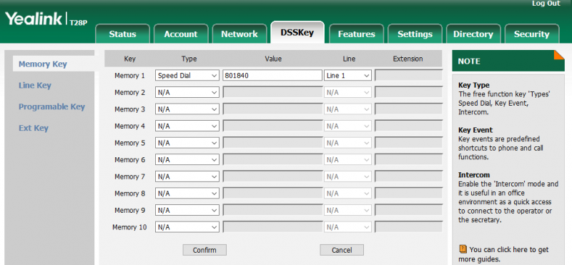Expand Memory 1 Line dropdown
Screen dimensions: 572x265
[347, 76]
